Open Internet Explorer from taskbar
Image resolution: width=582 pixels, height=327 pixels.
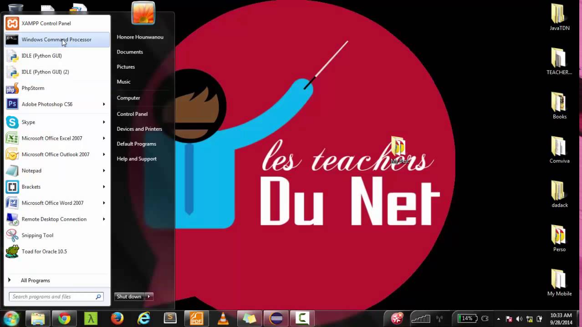(x=143, y=318)
